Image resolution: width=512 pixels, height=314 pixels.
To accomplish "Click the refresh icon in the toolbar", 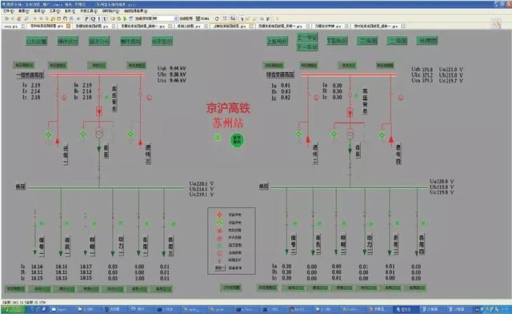I will [217, 18].
